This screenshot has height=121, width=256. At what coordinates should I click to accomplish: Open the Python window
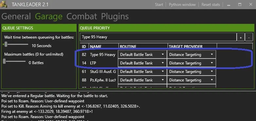[x=182, y=5]
